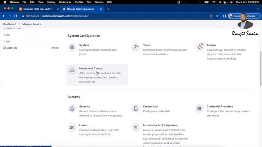Viewport: 262px width, 147px height.
Task: Click the (offline) status text
Action: [x=55, y=48]
